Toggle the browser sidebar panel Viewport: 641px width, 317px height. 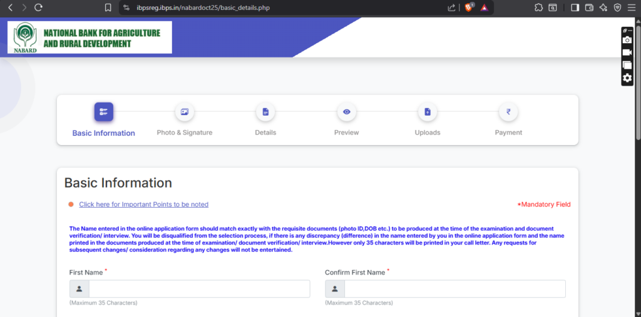pos(575,8)
